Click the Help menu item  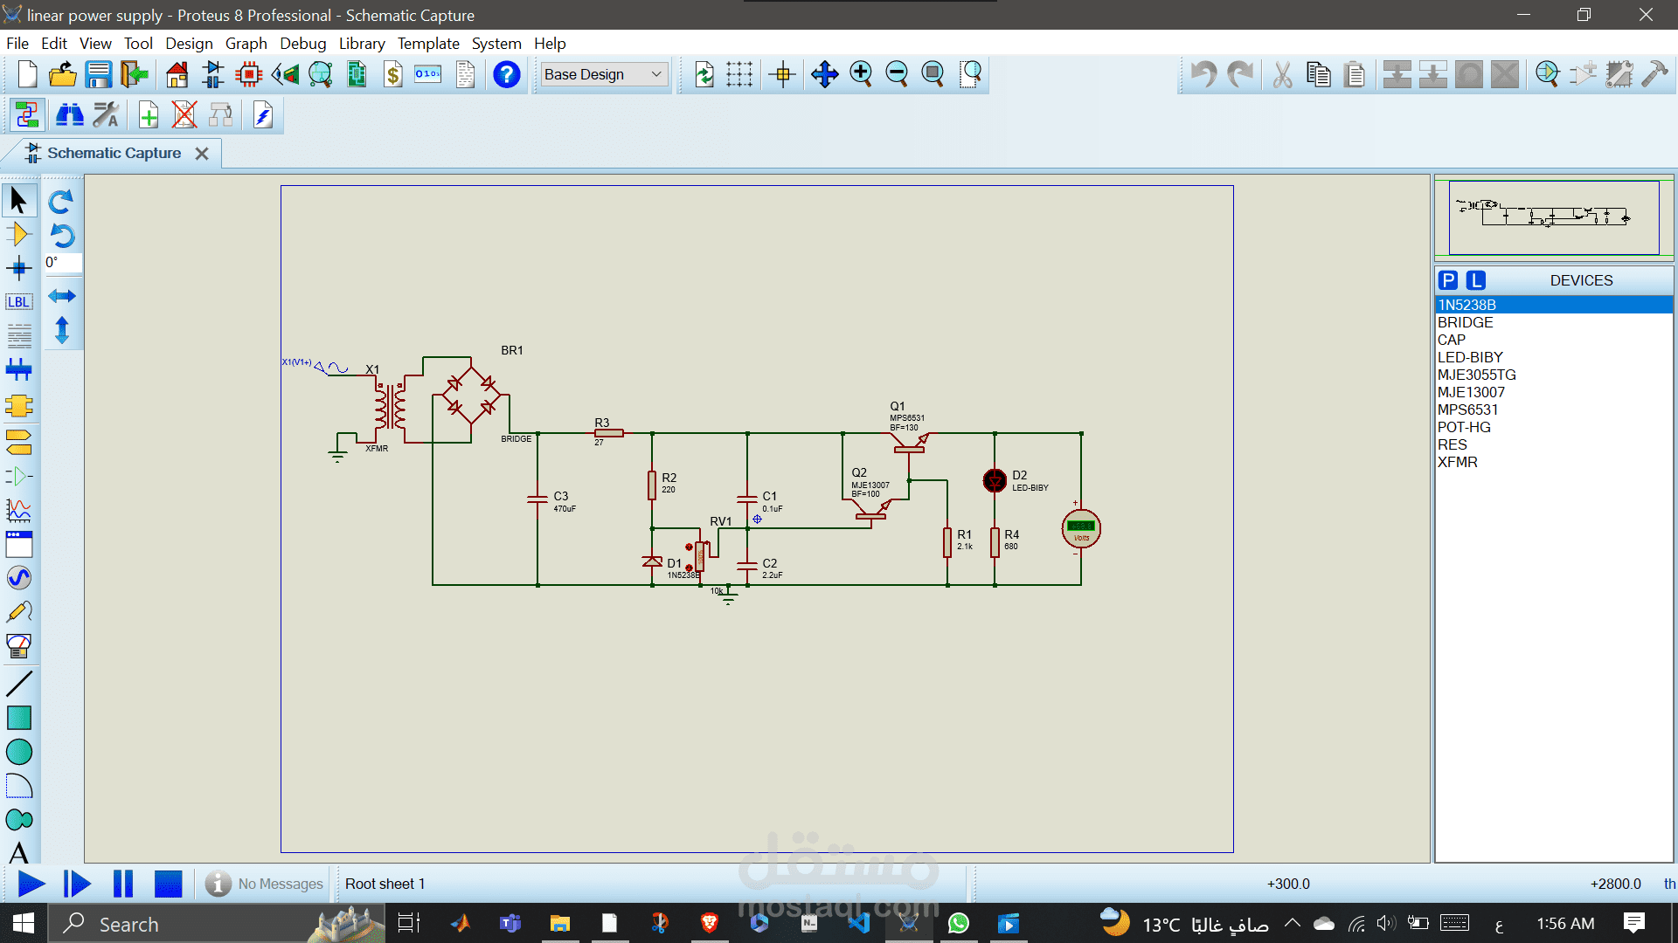(x=550, y=43)
